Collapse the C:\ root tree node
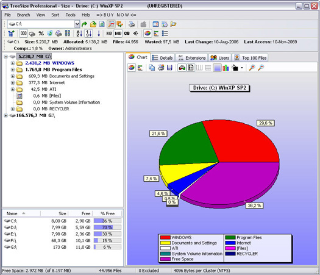This screenshot has height=275, width=320. 5,57
